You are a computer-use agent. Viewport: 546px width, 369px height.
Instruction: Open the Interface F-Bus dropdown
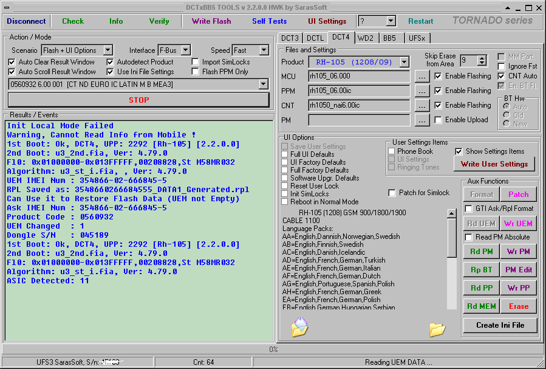(x=186, y=50)
